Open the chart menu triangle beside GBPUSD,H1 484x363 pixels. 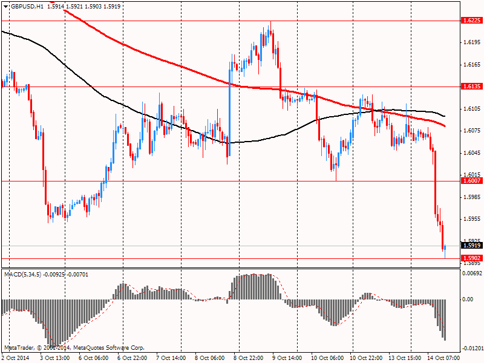coord(6,7)
